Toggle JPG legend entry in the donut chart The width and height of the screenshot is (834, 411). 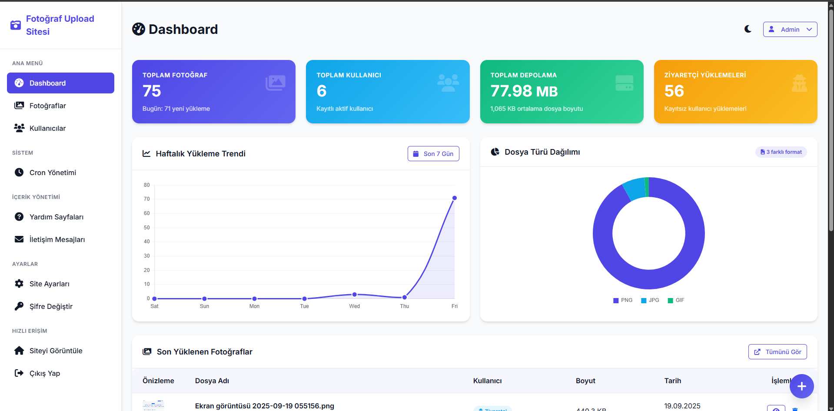click(x=650, y=300)
